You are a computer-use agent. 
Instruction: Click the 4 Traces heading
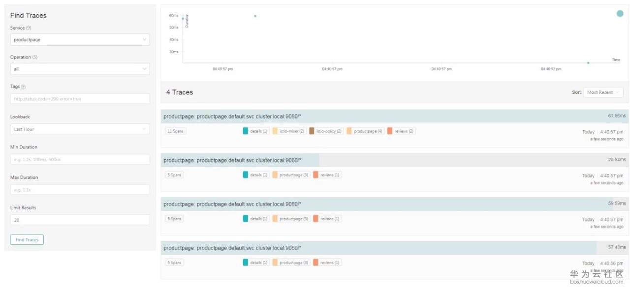point(180,92)
